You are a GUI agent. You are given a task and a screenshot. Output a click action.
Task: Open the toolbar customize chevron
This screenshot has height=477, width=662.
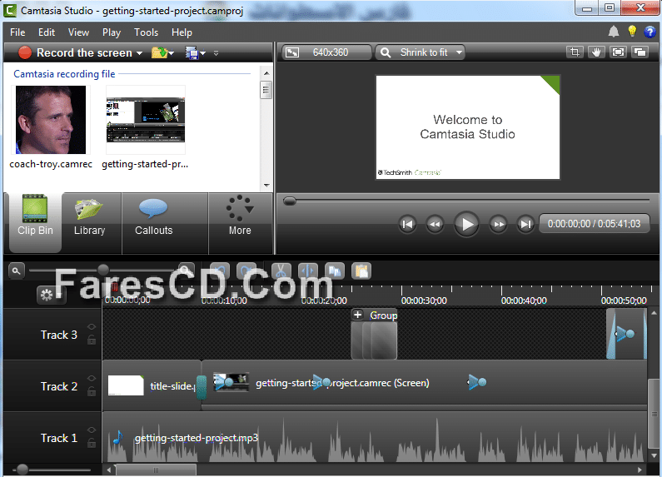point(216,53)
